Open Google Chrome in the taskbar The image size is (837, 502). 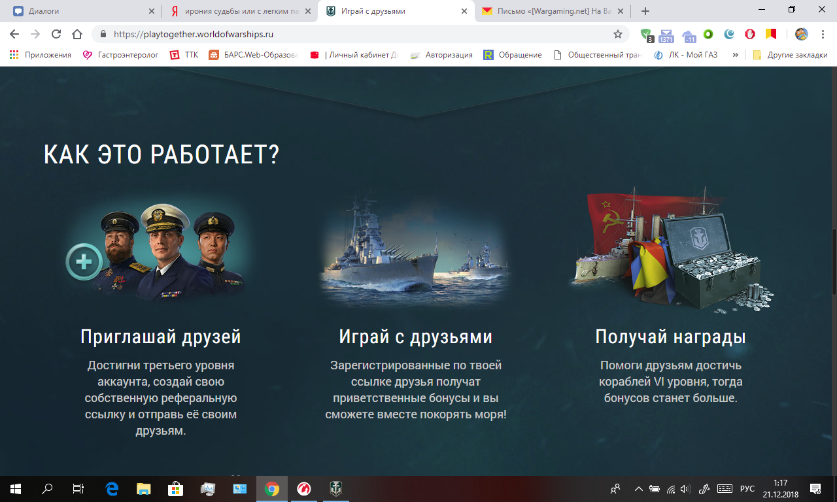tap(272, 488)
